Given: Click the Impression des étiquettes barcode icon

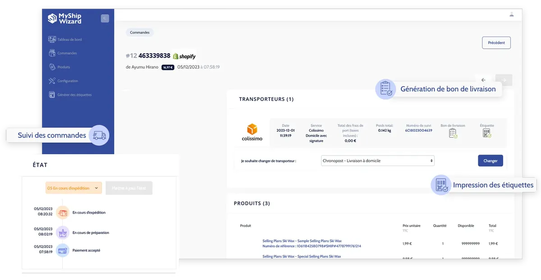Looking at the screenshot, I should click(440, 185).
